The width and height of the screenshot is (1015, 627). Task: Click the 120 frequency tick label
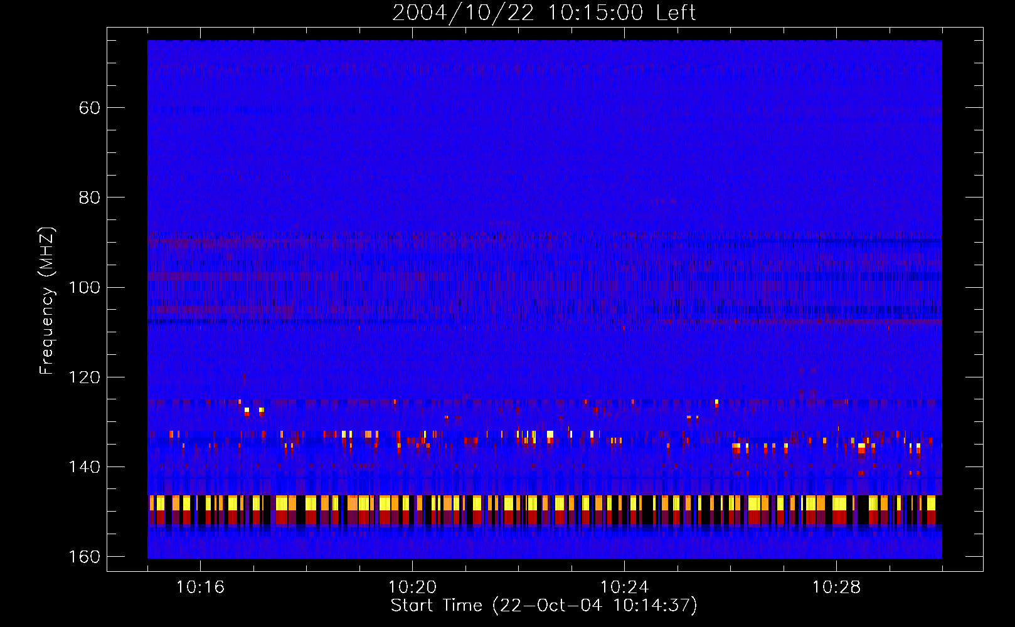pos(83,377)
